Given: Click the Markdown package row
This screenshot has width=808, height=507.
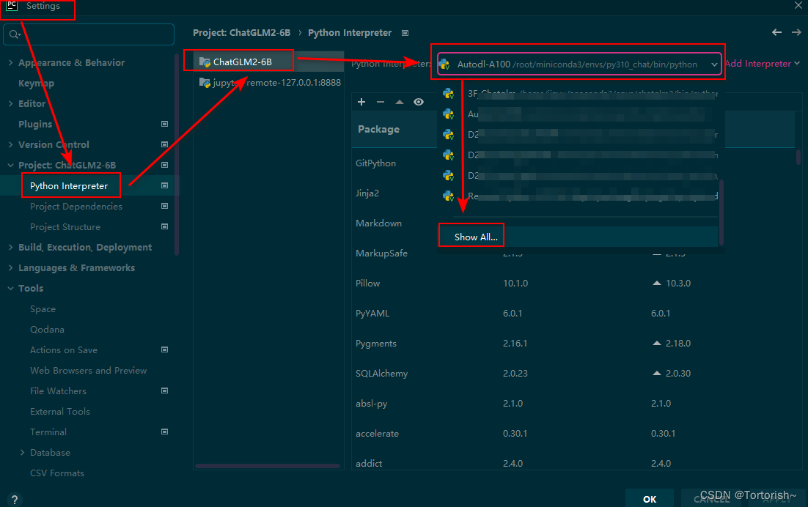Looking at the screenshot, I should click(x=379, y=223).
